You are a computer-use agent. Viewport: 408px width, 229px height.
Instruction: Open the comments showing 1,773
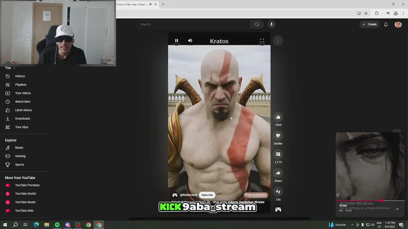click(x=278, y=154)
